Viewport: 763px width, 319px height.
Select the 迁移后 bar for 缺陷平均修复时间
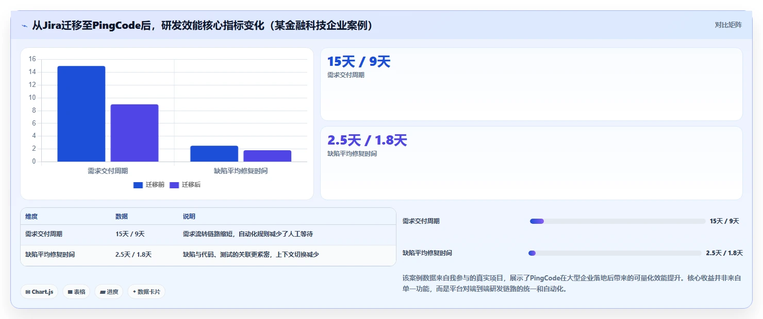[268, 156]
